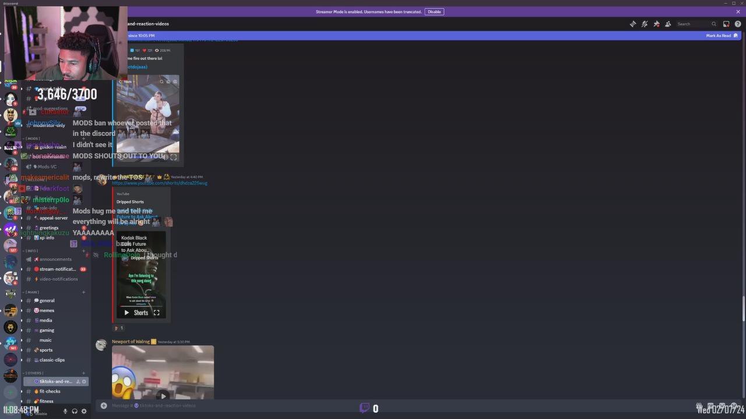
Task: Open the fitness channel
Action: pyautogui.click(x=55, y=401)
